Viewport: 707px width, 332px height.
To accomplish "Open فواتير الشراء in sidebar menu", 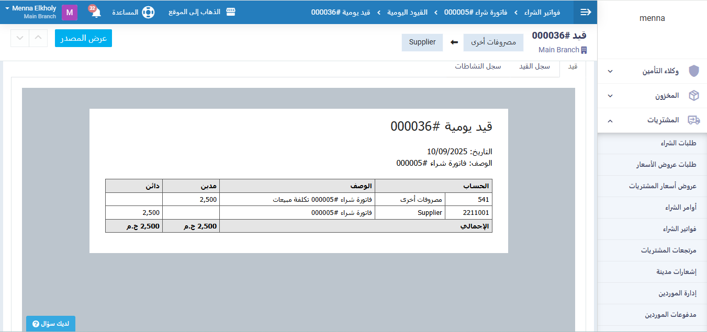I will [x=652, y=229].
